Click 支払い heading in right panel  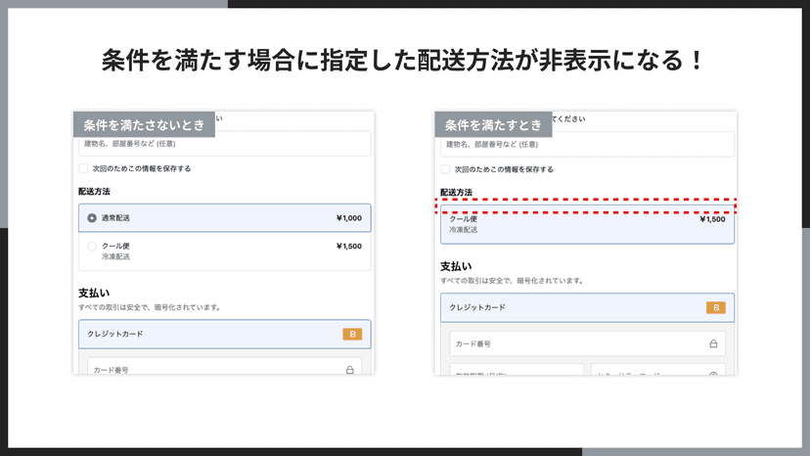456,266
